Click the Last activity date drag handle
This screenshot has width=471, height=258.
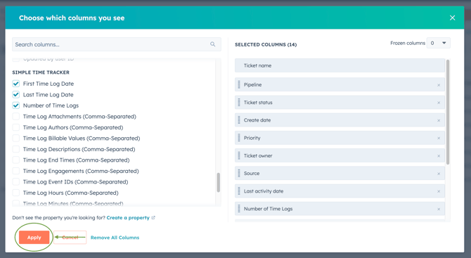[239, 191]
